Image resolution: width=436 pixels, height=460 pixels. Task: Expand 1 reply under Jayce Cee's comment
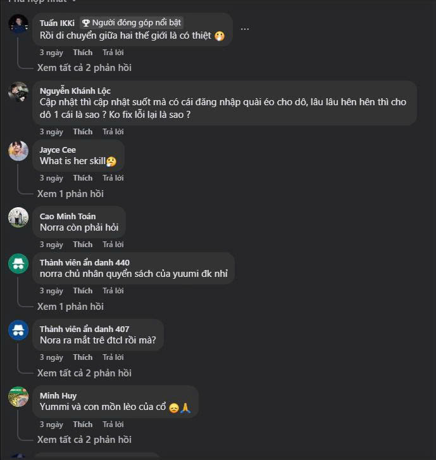(70, 194)
